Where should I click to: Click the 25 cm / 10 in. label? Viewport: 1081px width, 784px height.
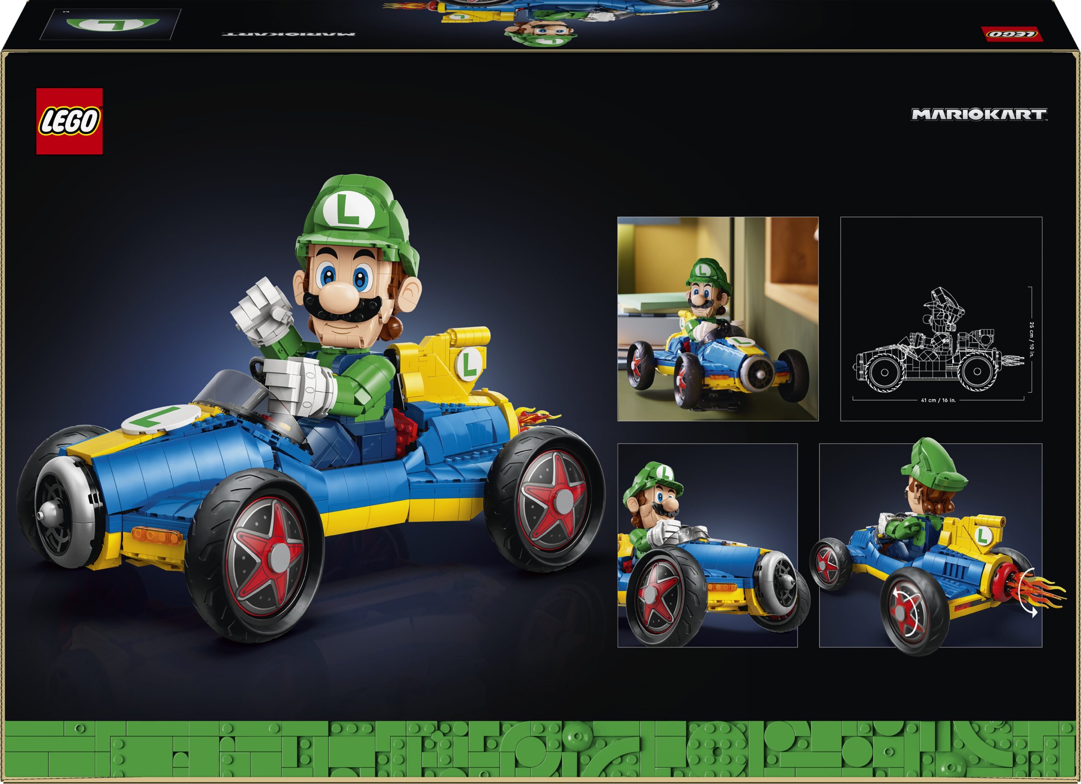point(1032,339)
